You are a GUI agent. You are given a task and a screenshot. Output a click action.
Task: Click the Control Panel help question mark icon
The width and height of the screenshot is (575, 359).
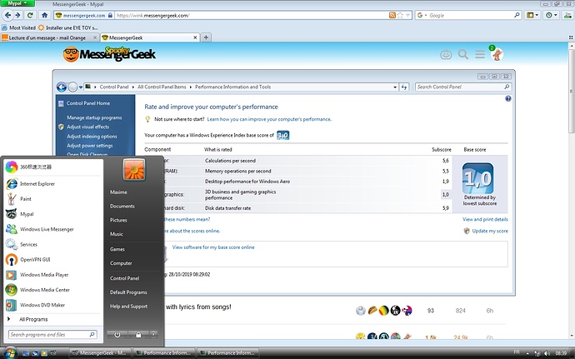click(x=507, y=98)
